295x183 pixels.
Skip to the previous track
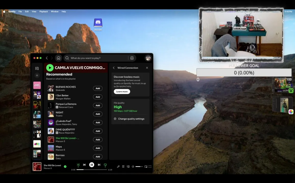(84, 165)
